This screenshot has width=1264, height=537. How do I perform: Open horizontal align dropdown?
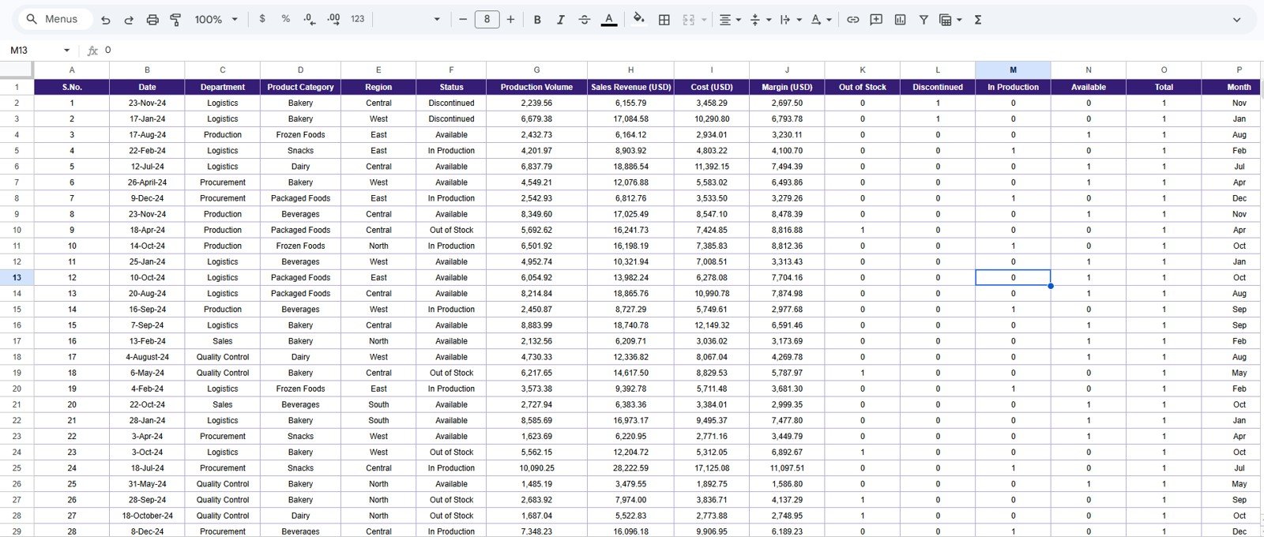tap(729, 20)
